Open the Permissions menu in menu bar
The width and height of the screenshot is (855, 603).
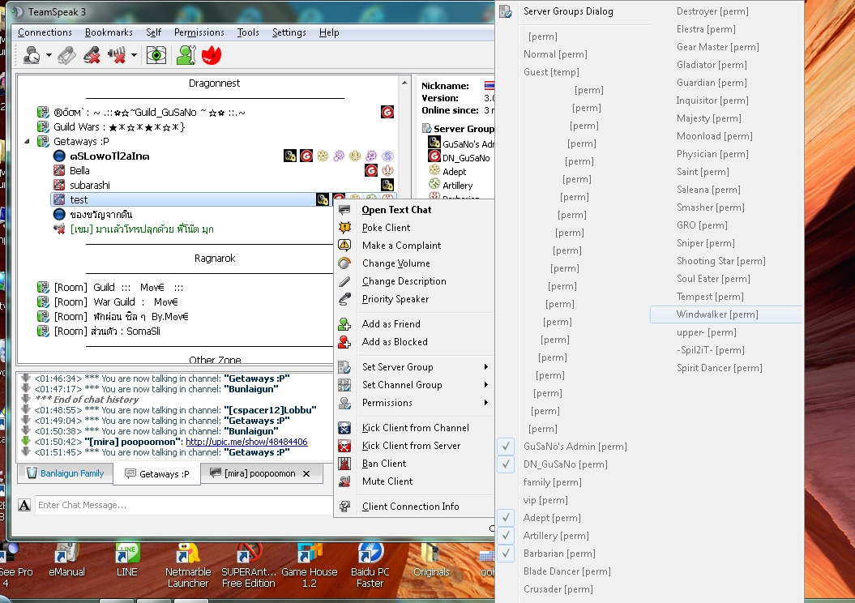coord(199,32)
